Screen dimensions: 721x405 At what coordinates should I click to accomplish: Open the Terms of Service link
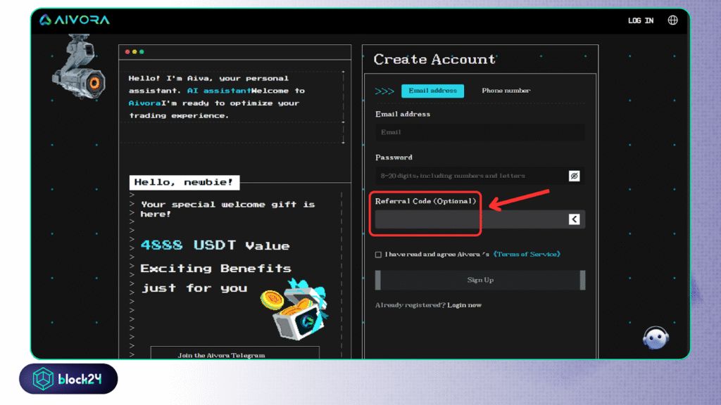[x=527, y=255]
